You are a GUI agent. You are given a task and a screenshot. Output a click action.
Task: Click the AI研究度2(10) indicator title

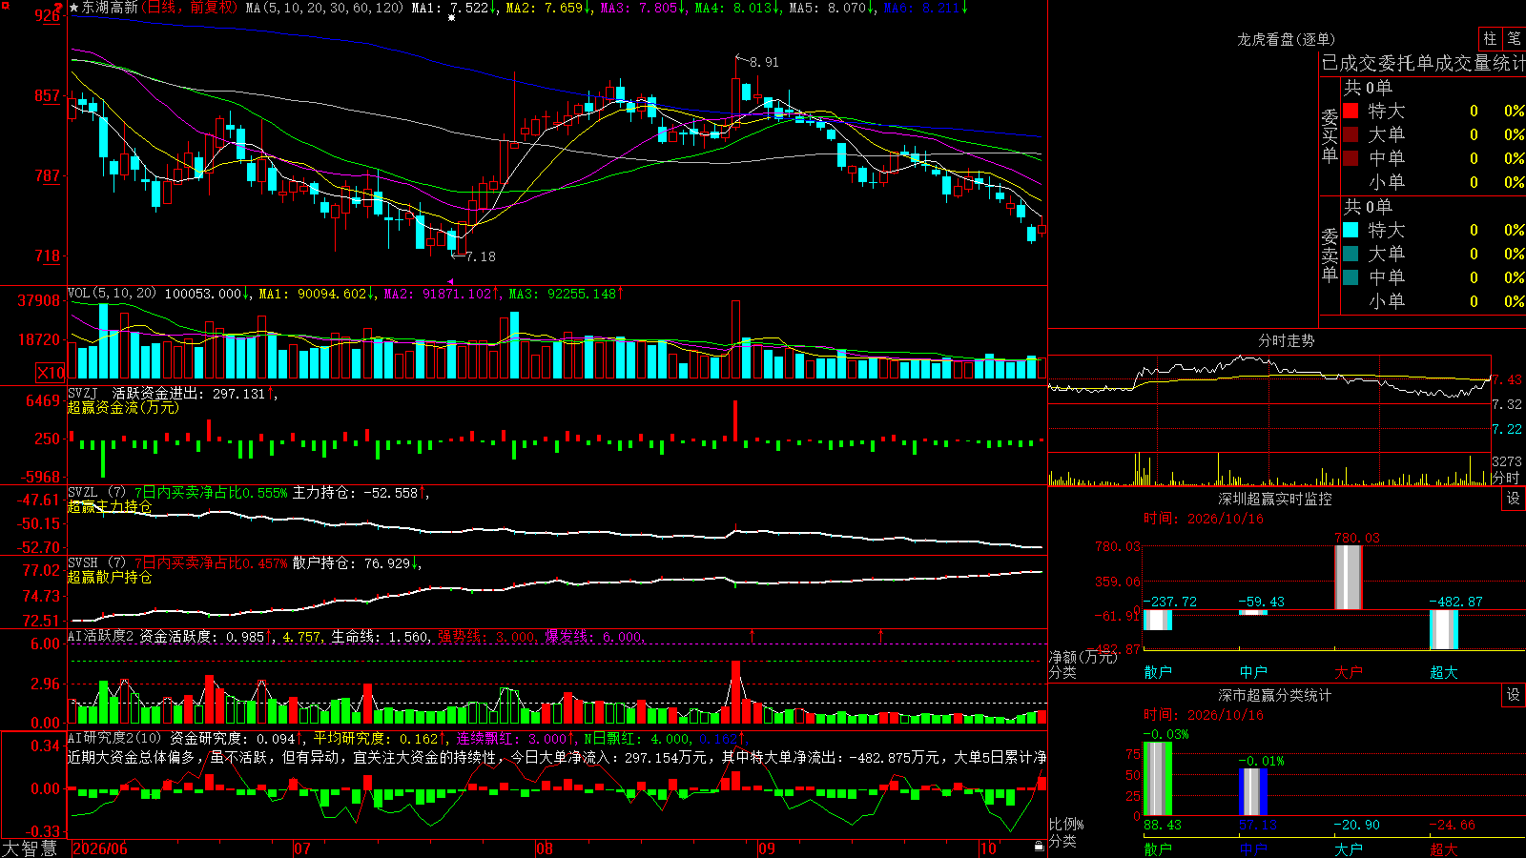pyautogui.click(x=115, y=738)
